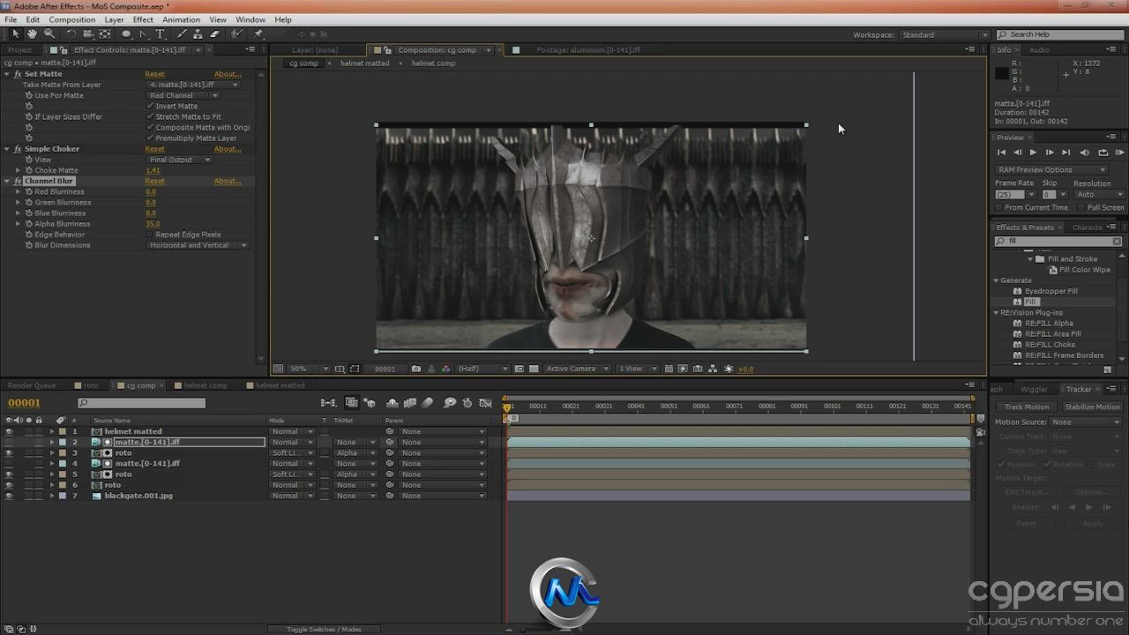Open Take Matte From Layer dropdown
The height and width of the screenshot is (635, 1129).
[x=193, y=85]
